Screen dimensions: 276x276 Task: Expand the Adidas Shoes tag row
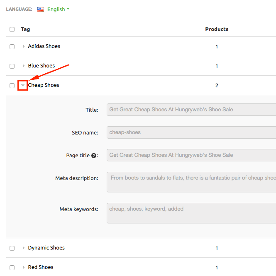(23, 46)
